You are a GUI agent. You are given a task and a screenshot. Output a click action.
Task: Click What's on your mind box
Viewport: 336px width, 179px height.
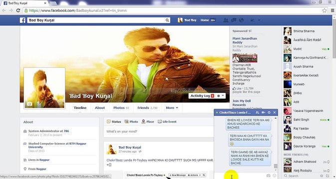159,131
